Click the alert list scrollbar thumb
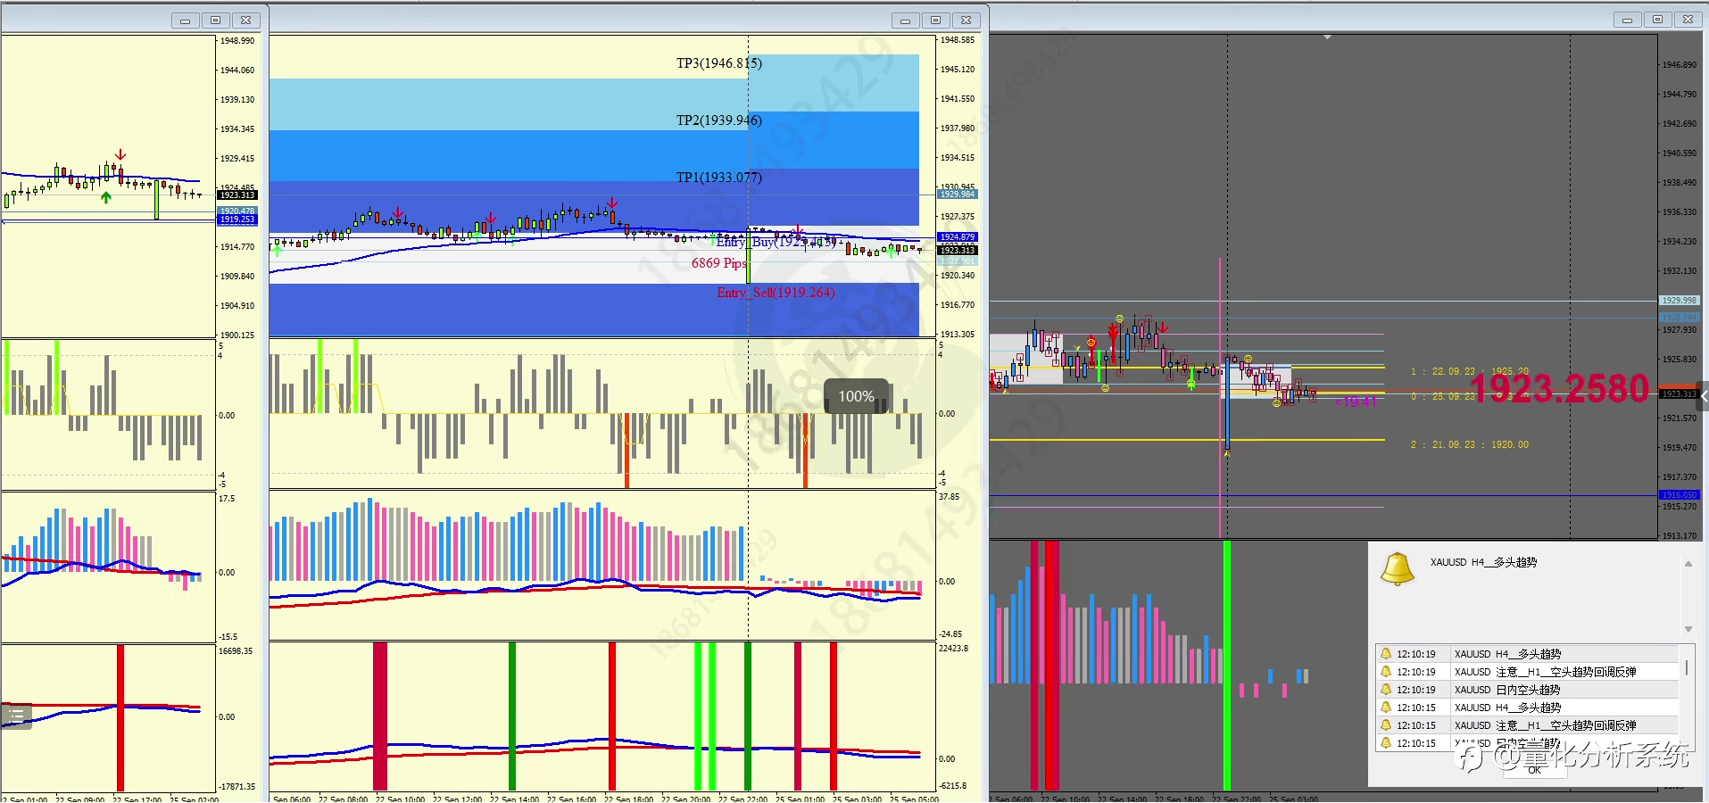This screenshot has width=1709, height=803. click(1686, 667)
